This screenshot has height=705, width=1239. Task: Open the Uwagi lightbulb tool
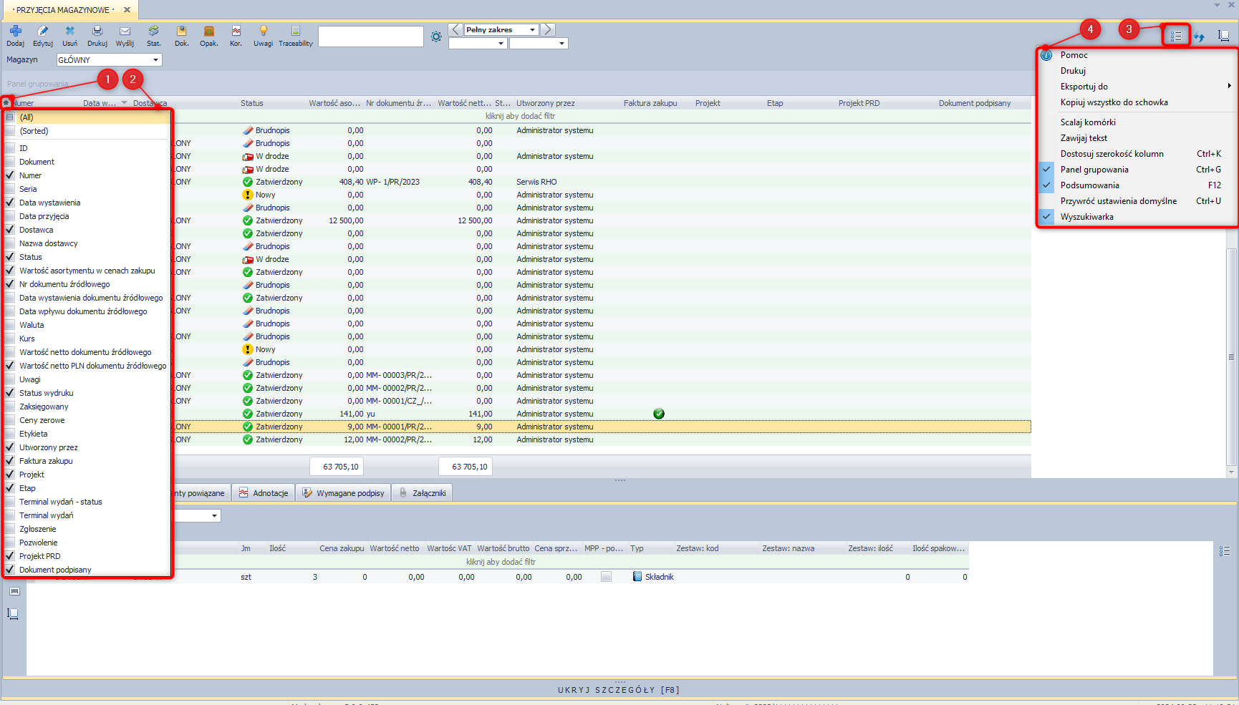coord(263,31)
